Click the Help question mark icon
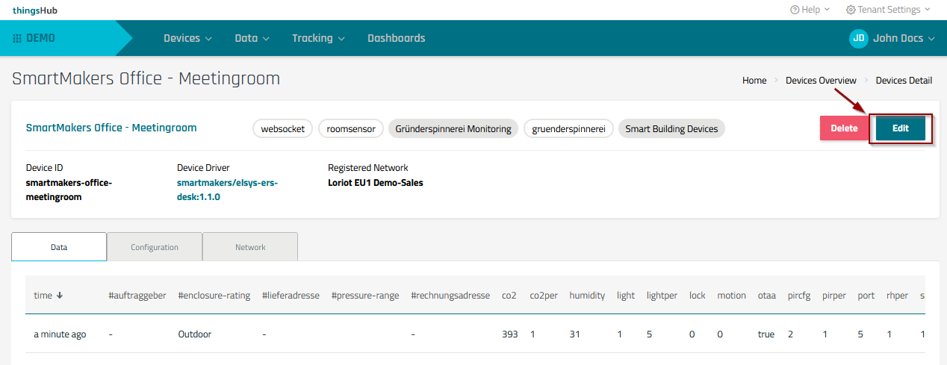 [x=794, y=10]
